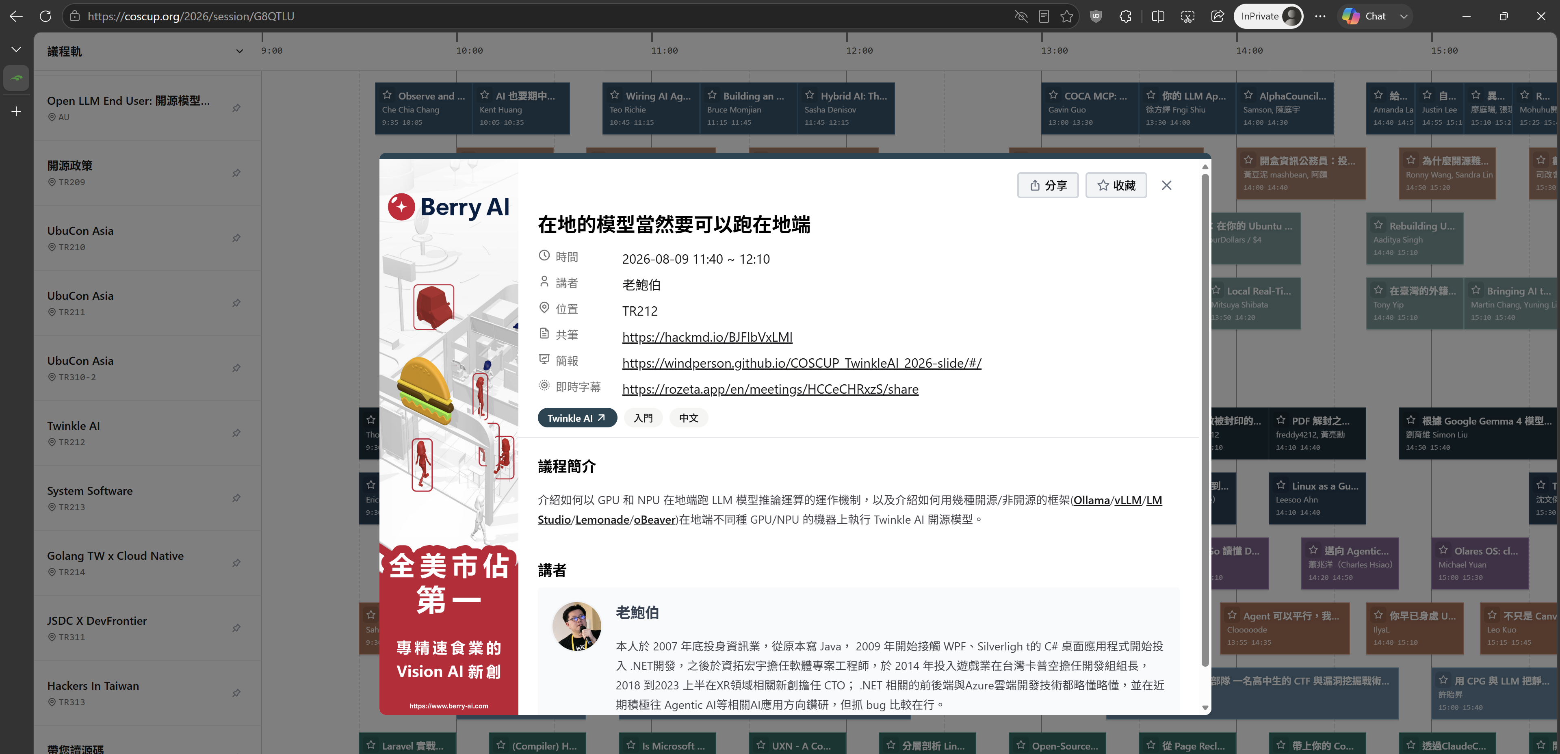Open browser settings and more menu

1320,16
